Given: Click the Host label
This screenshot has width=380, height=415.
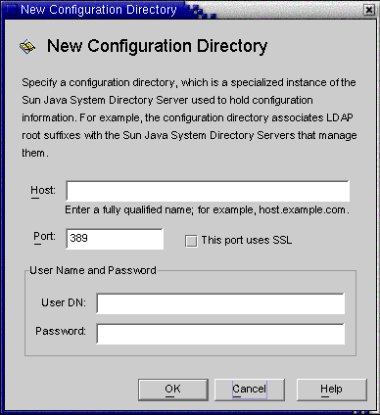Looking at the screenshot, I should pos(43,191).
